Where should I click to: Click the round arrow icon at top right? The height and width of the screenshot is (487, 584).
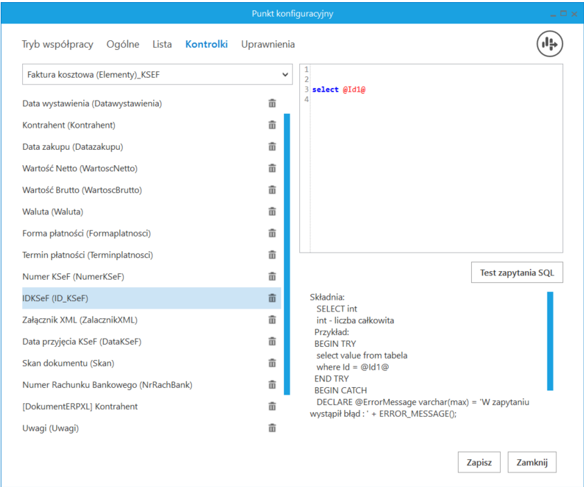[550, 44]
